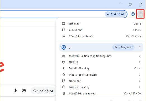
Task: Select Cửa sổ mới menu entry
Action: (101, 30)
